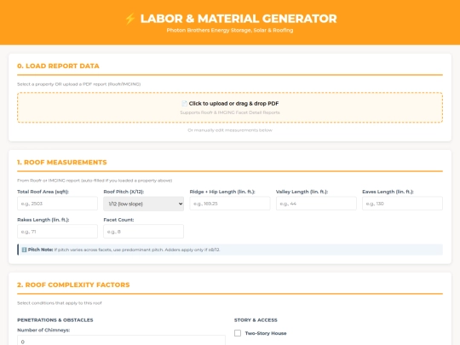Click the PDF document icon in upload area
Screen dimensions: 460x345
(184, 104)
